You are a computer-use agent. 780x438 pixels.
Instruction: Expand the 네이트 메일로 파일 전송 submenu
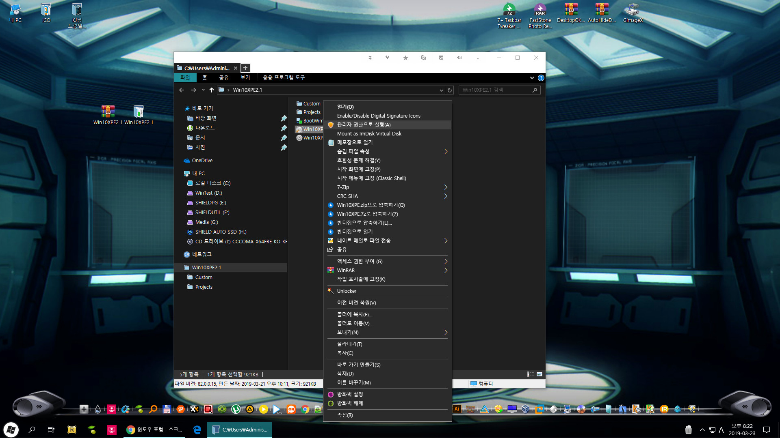(387, 241)
